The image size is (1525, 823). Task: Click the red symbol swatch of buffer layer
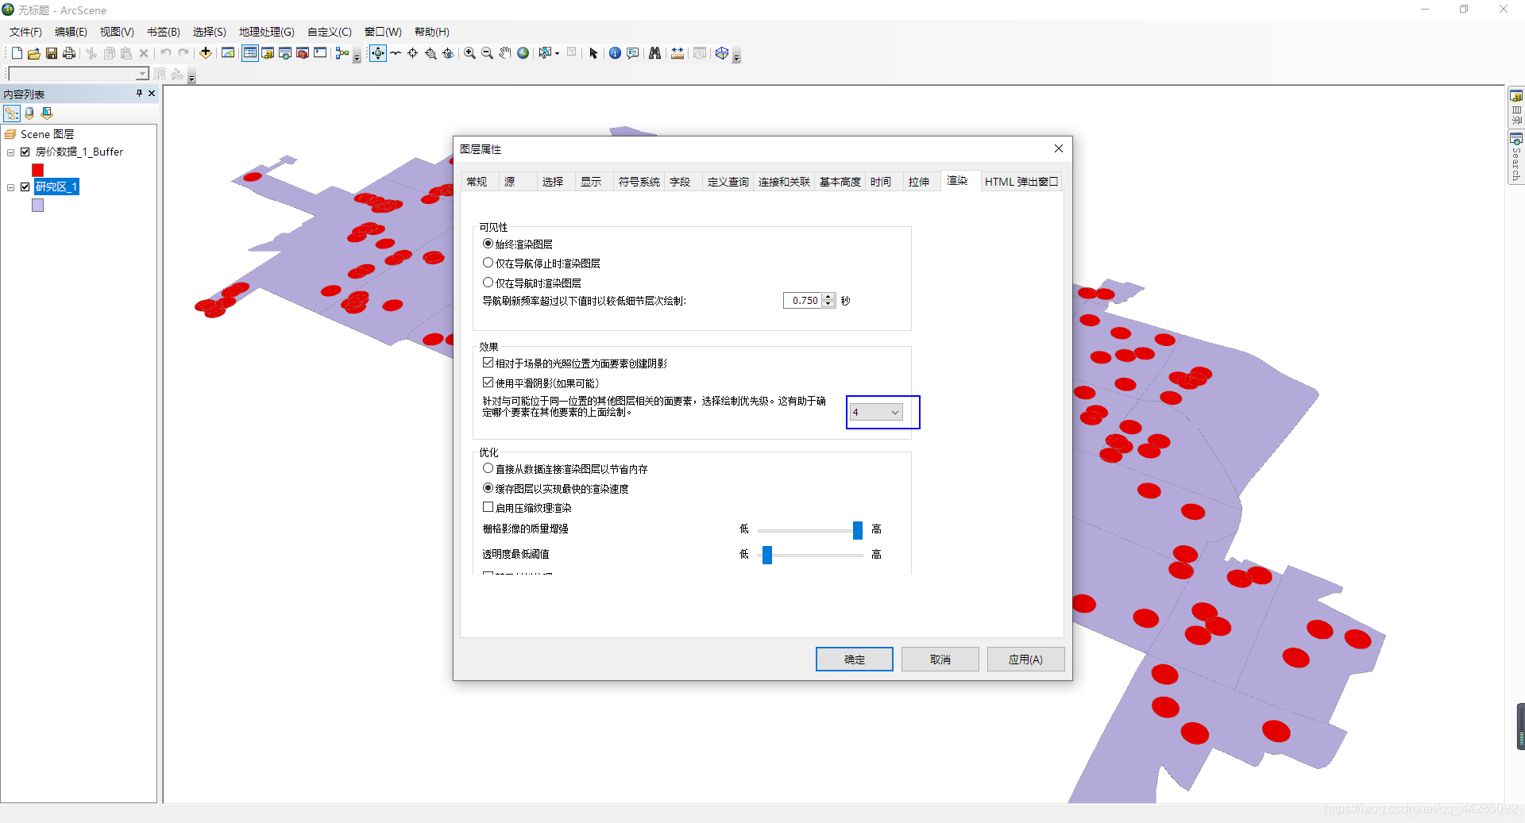pos(37,170)
